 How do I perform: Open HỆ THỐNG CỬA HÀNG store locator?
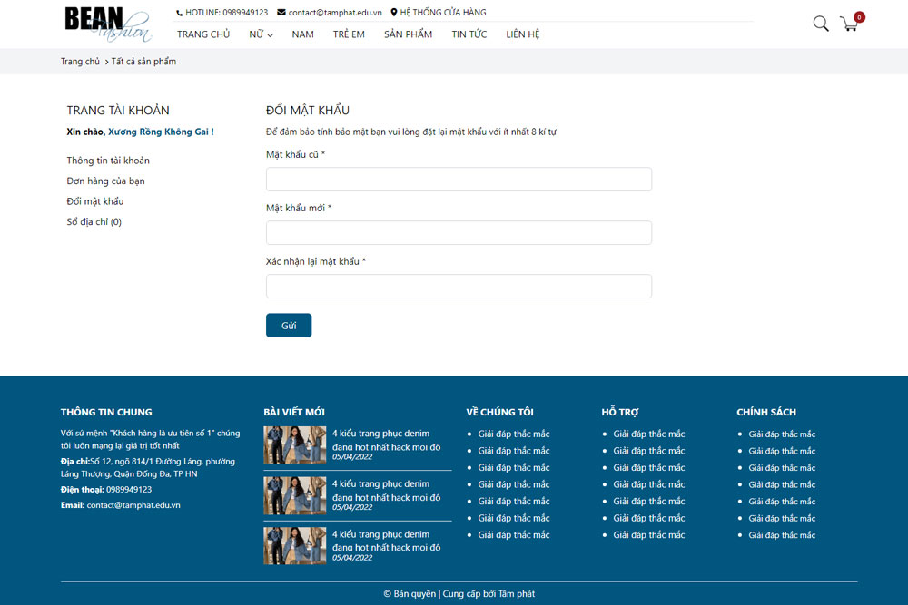[x=442, y=13]
